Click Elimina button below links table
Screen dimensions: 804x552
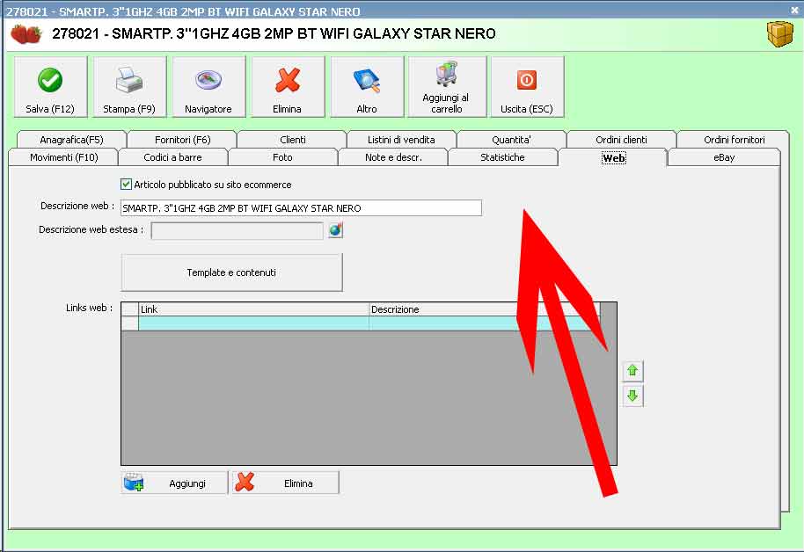coord(286,483)
